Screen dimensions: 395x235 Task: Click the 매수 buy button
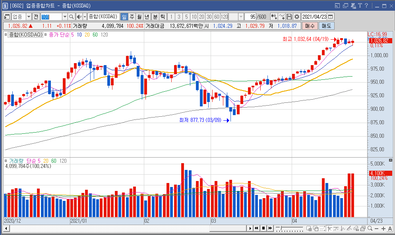pos(310,26)
